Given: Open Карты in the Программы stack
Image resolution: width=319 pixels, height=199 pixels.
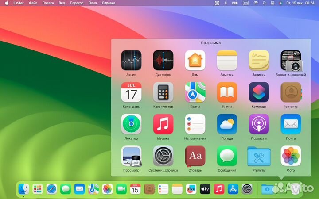Looking at the screenshot, I should [x=195, y=92].
